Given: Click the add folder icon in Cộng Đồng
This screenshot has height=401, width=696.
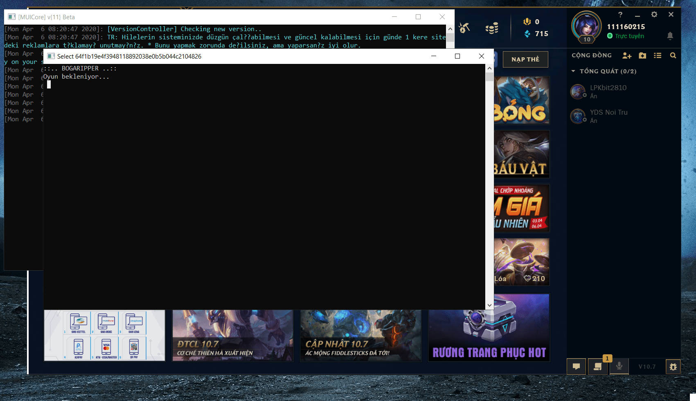Looking at the screenshot, I should coord(642,55).
